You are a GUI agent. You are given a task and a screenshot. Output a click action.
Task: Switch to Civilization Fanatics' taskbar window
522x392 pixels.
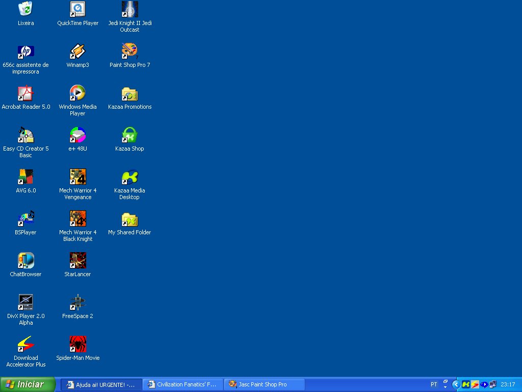(x=183, y=384)
